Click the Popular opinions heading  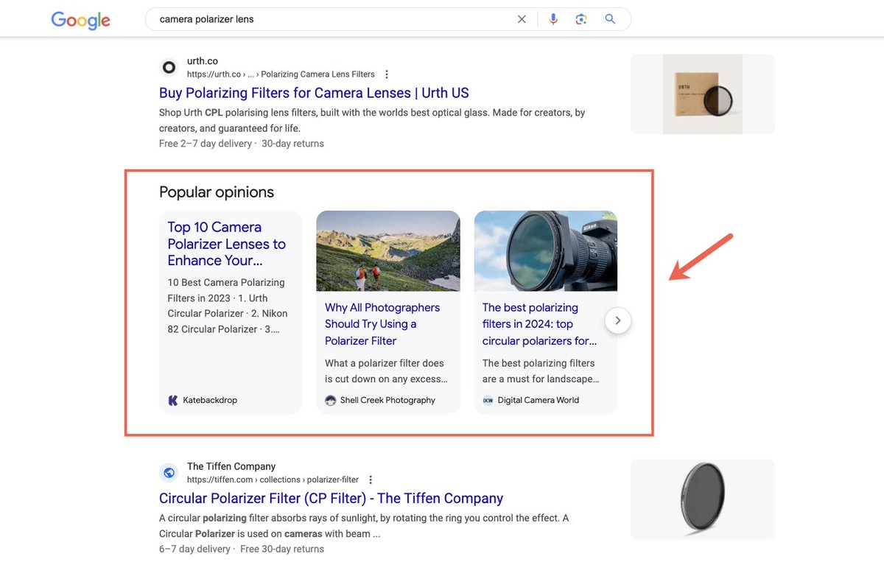[x=217, y=192]
